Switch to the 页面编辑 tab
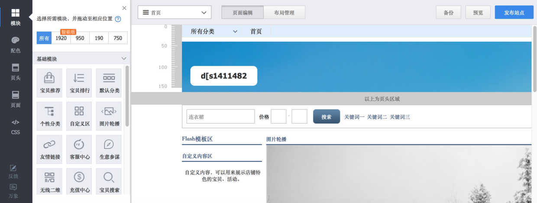 click(x=242, y=13)
